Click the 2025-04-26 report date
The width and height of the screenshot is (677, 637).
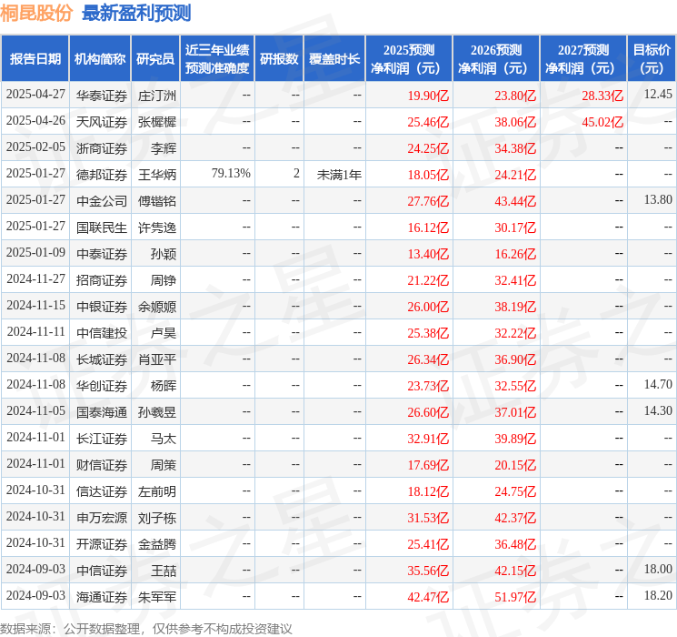(35, 120)
